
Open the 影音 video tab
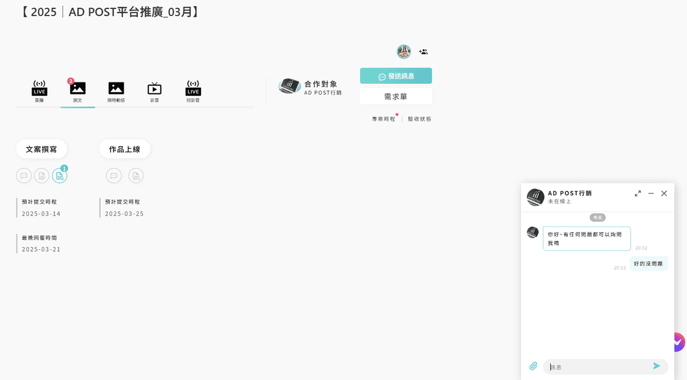pos(155,91)
